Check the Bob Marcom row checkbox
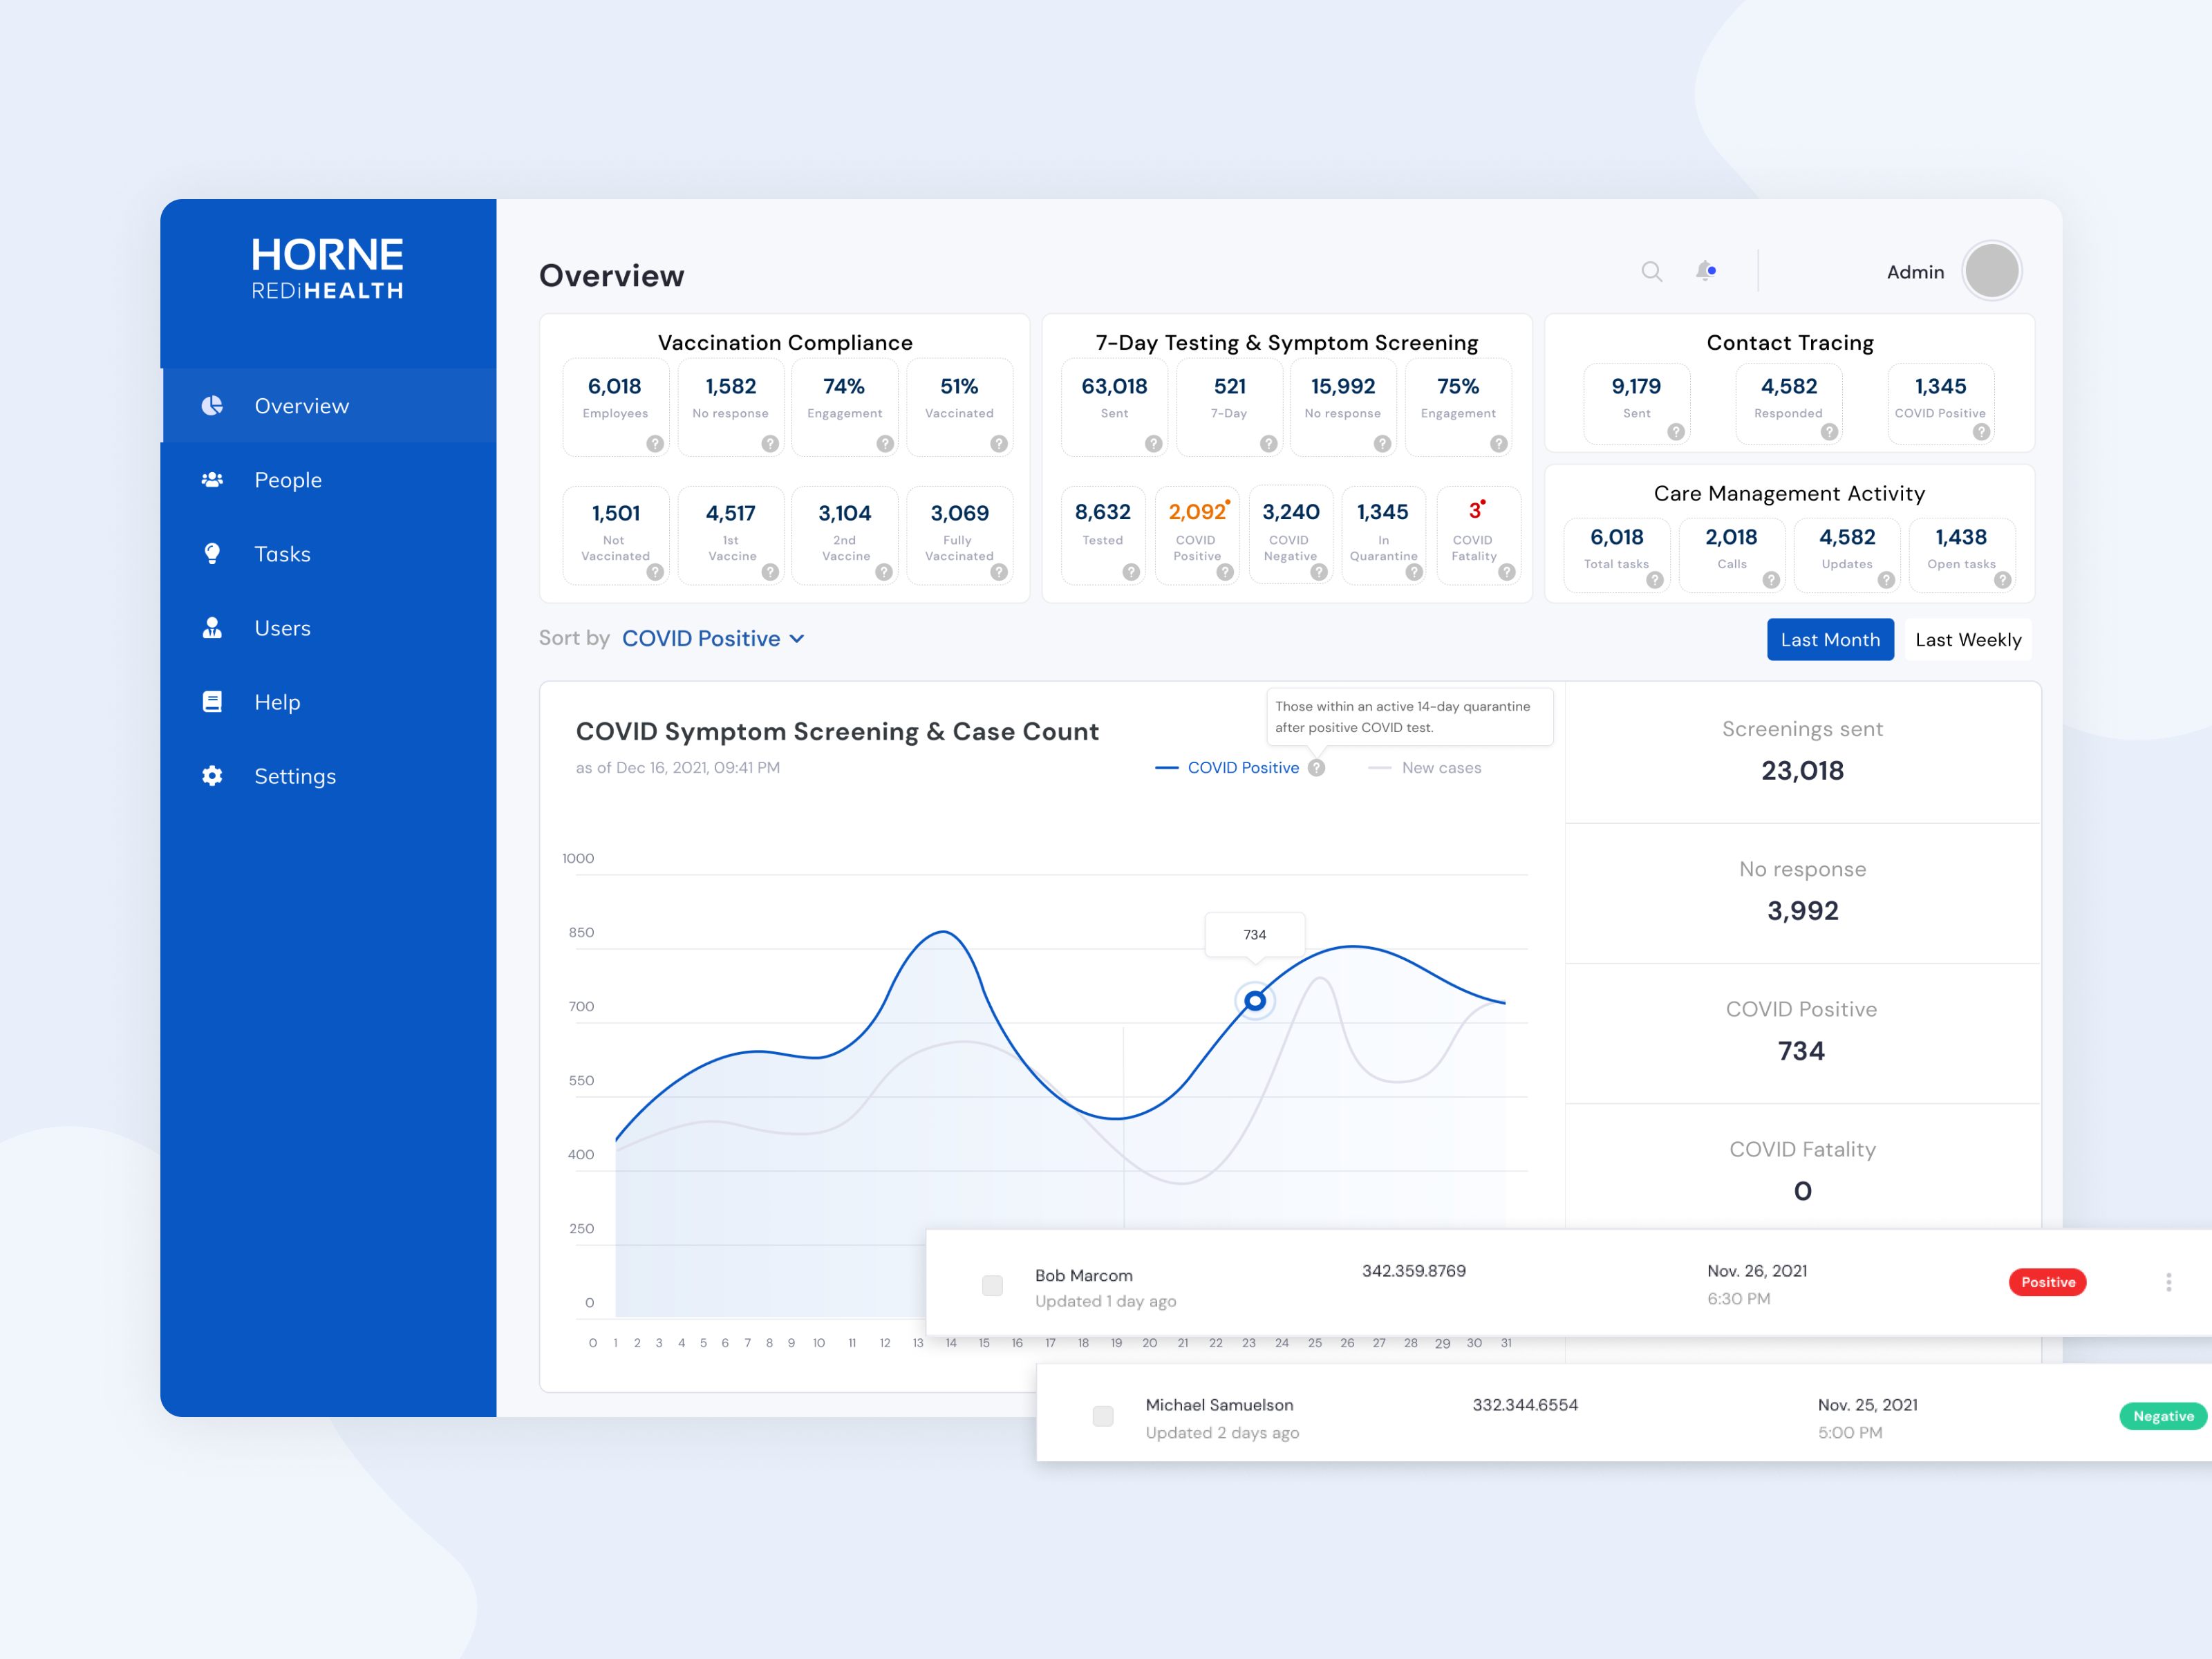The width and height of the screenshot is (2212, 1659). [992, 1286]
